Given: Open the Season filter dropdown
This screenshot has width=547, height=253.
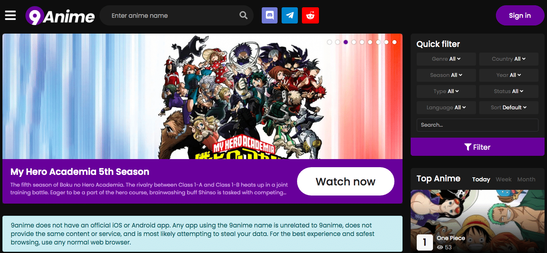Looking at the screenshot, I should 446,75.
